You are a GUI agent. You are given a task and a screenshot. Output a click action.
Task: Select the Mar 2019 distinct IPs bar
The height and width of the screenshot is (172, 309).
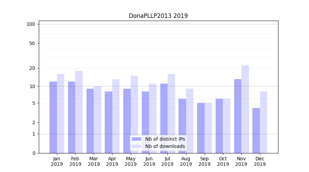click(90, 121)
